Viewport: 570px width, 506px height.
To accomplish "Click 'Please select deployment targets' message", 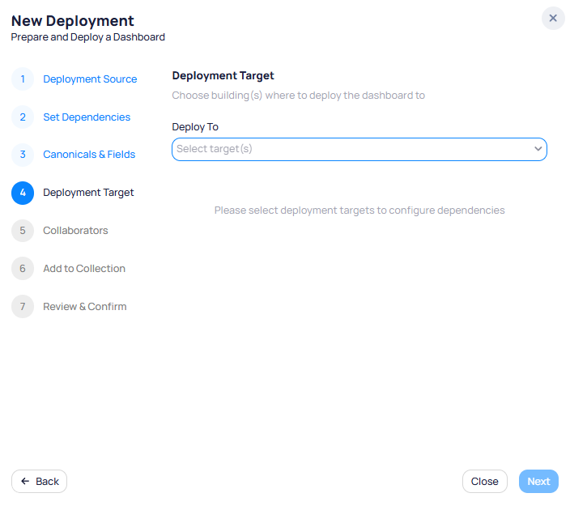I will (359, 210).
